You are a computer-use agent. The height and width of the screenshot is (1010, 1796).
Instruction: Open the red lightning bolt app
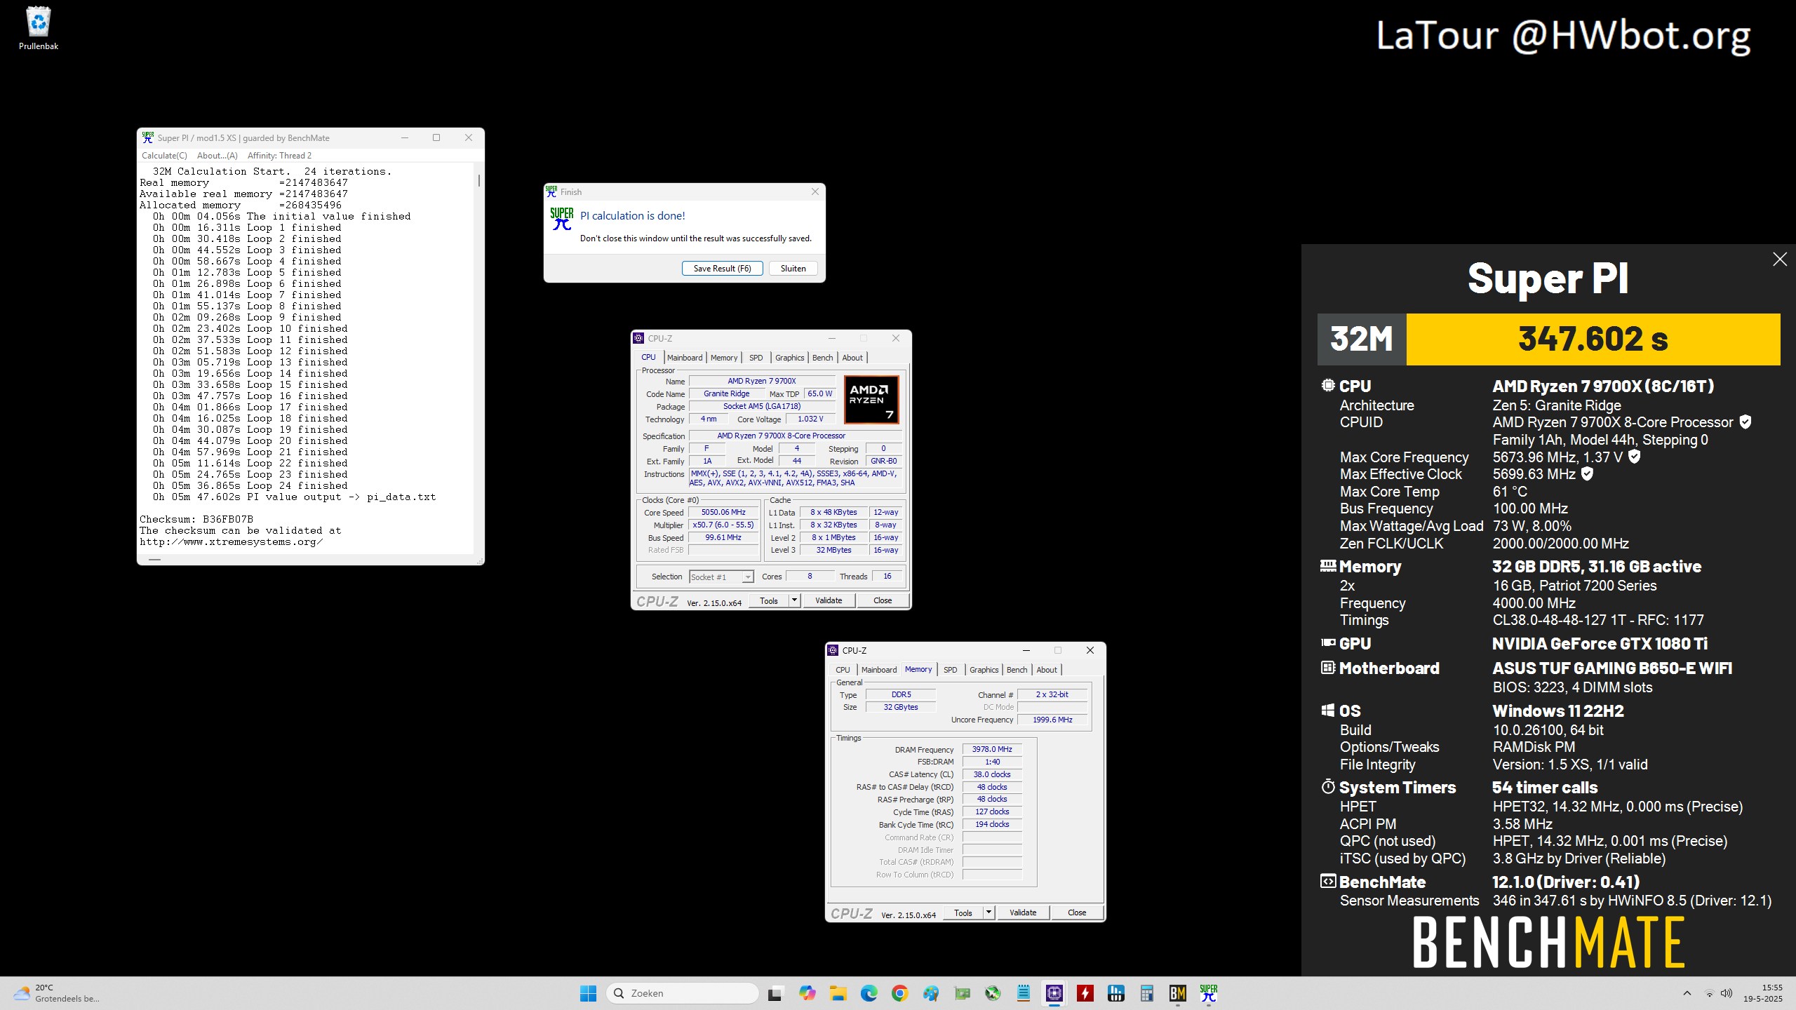pos(1085,993)
